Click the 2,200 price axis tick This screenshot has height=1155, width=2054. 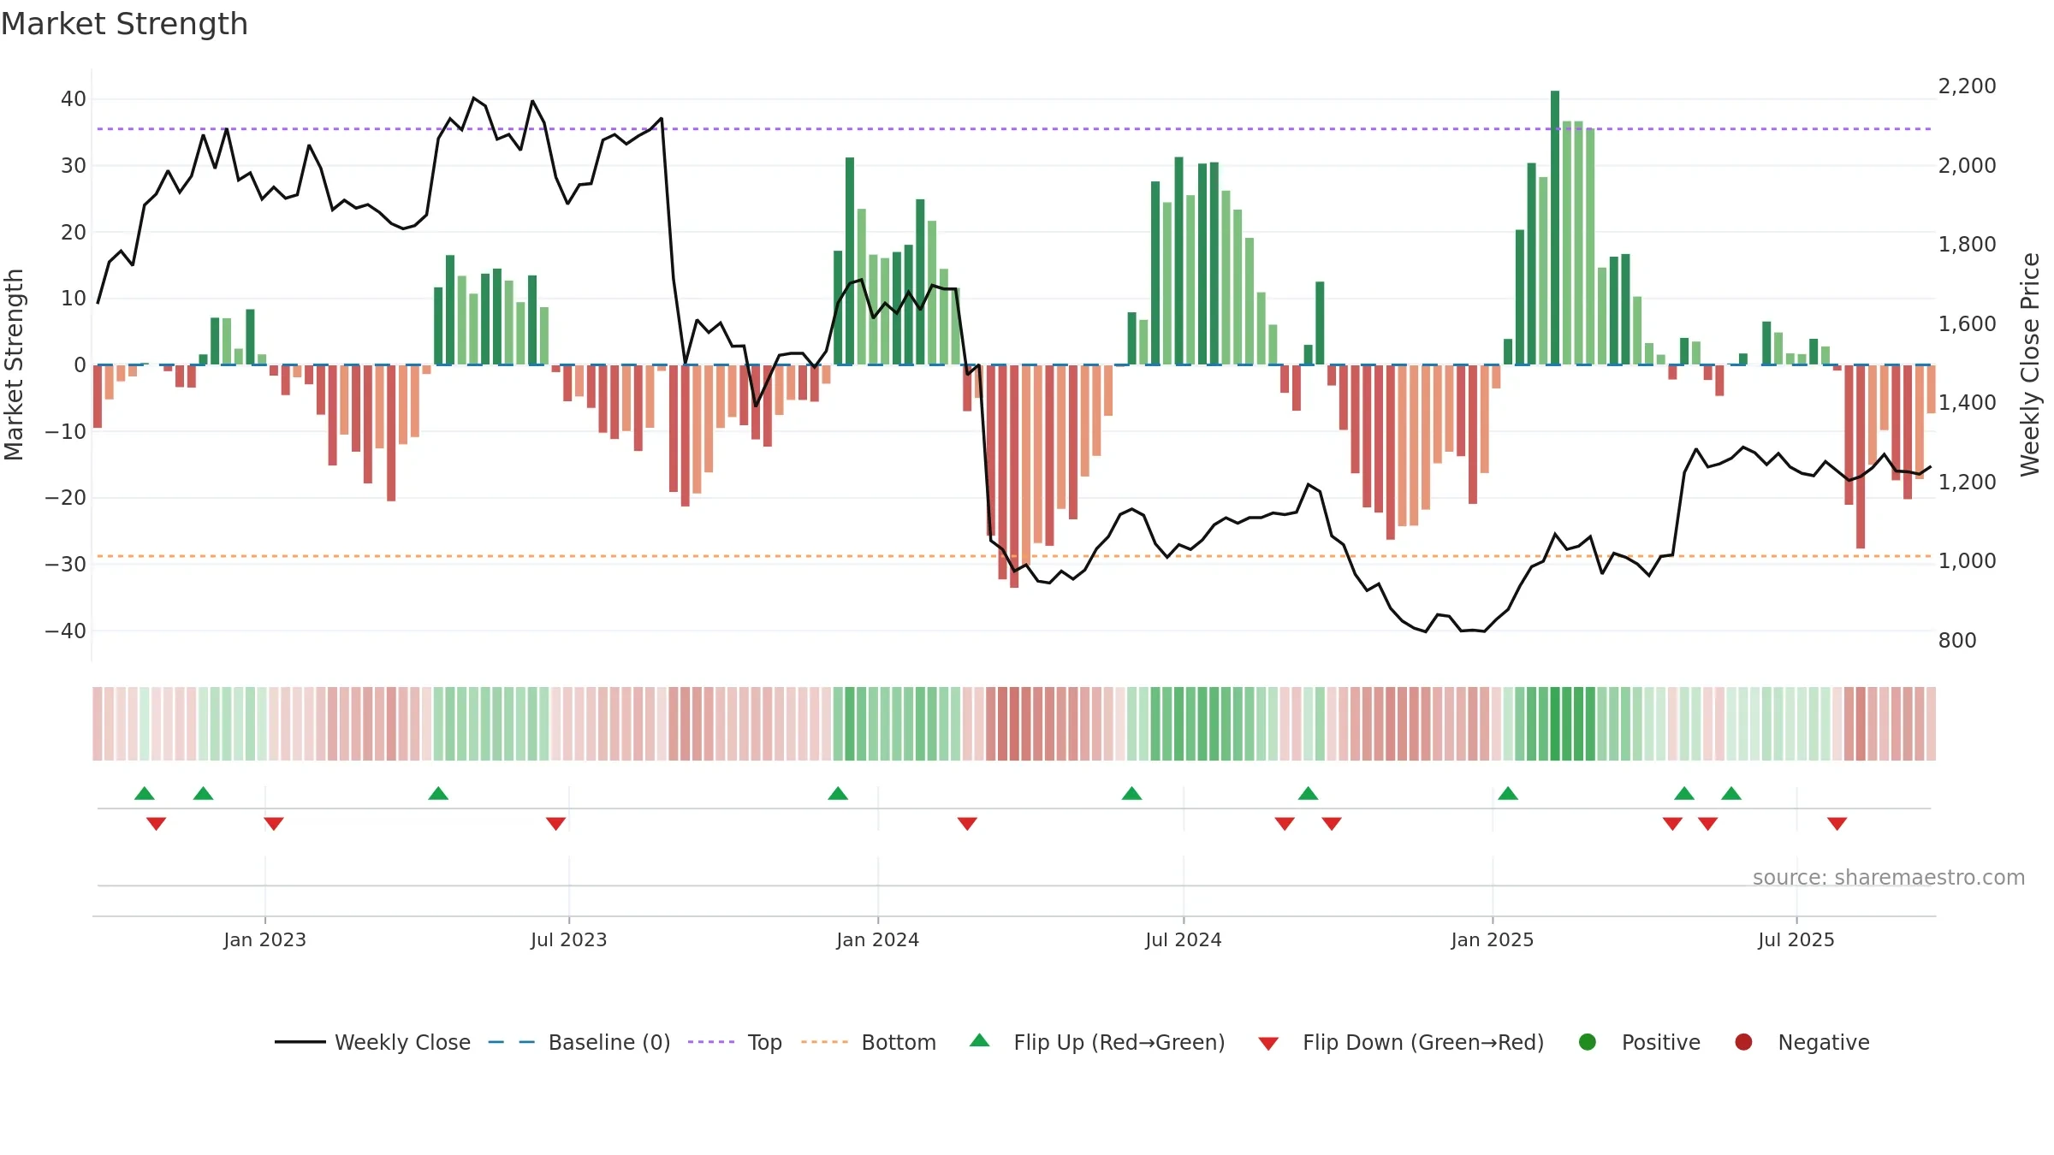pos(1967,86)
